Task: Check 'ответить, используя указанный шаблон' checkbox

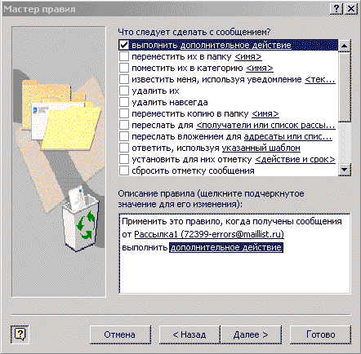Action: tap(124, 148)
